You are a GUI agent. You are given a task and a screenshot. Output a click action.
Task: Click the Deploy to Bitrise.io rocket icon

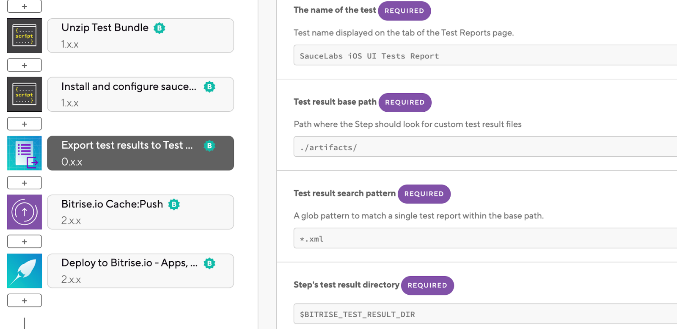tap(25, 271)
